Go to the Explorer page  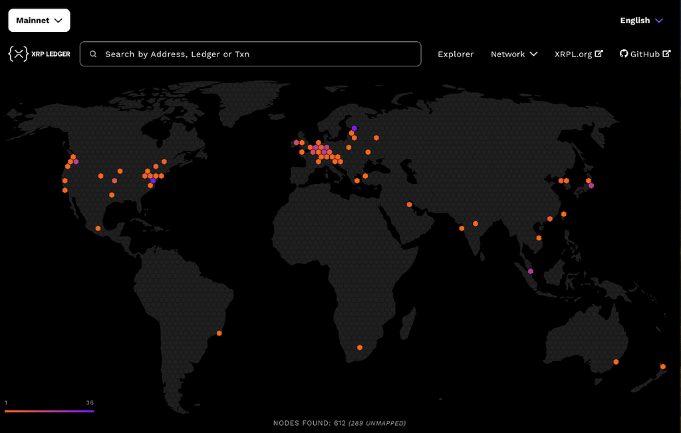[456, 54]
